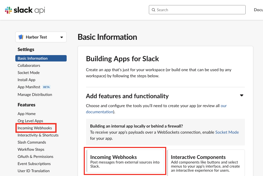
Task: Open Slash Commands feature
Action: [x=32, y=142]
